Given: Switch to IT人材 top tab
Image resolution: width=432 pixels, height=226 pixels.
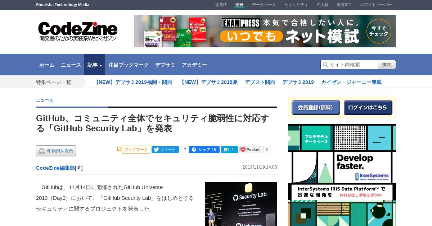Looking at the screenshot, I should tap(323, 5).
